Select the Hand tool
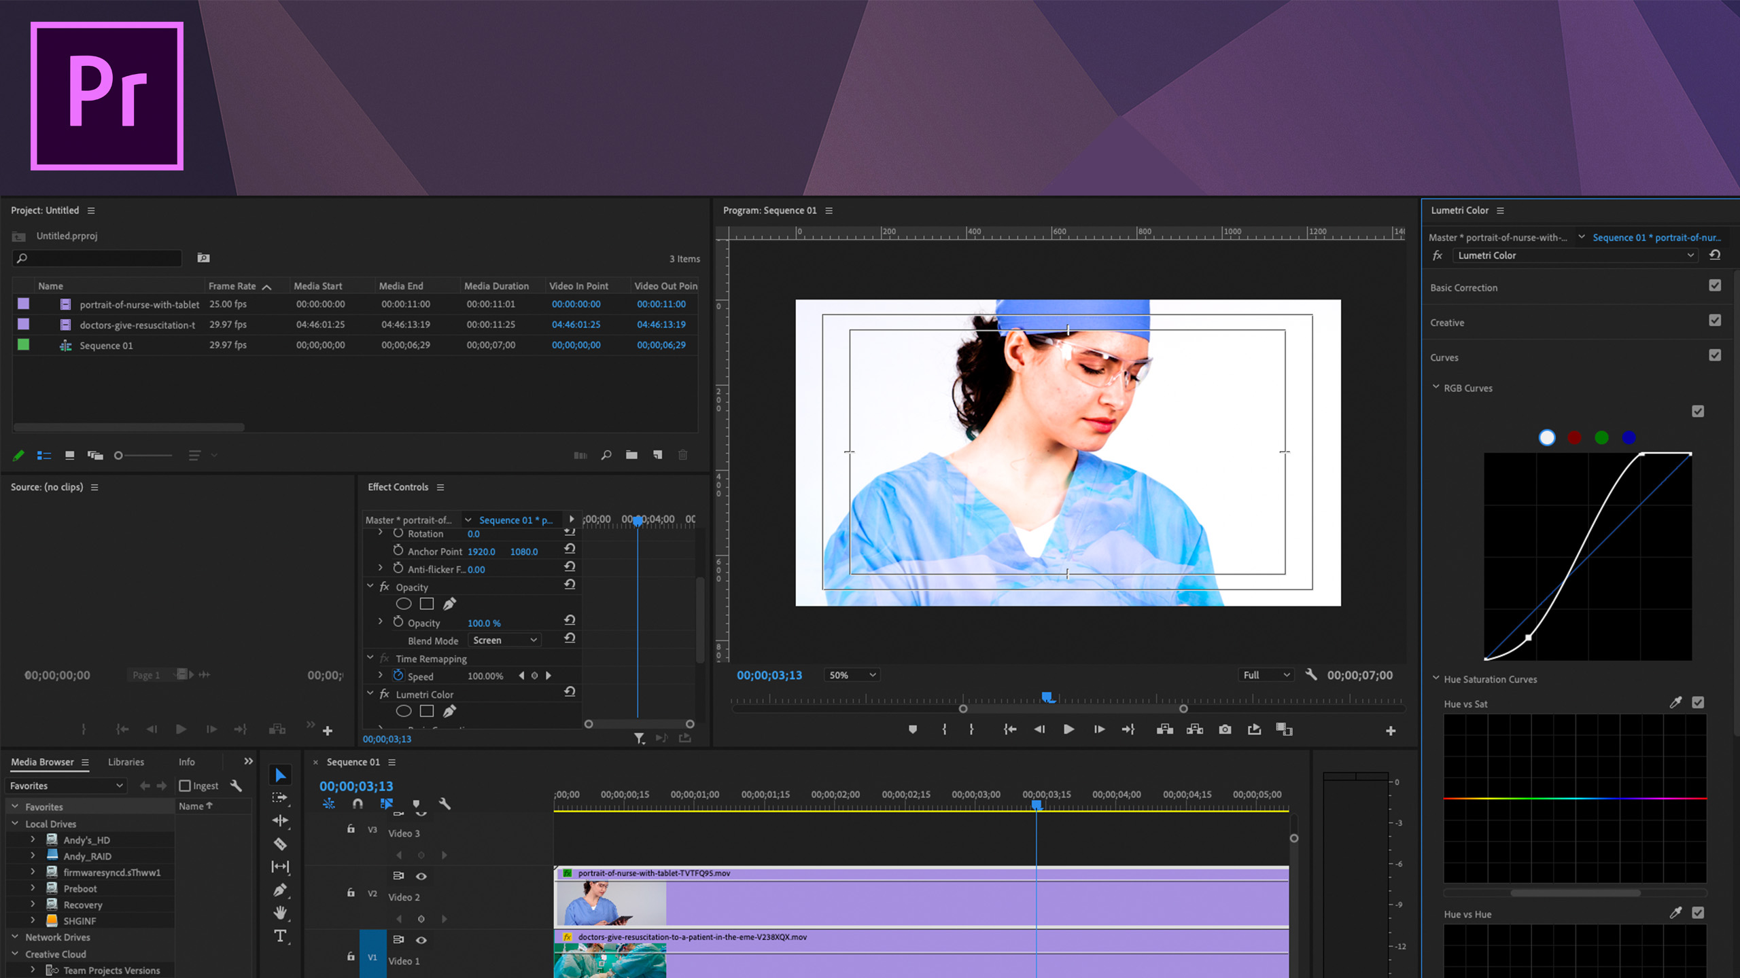This screenshot has height=978, width=1740. (x=280, y=913)
